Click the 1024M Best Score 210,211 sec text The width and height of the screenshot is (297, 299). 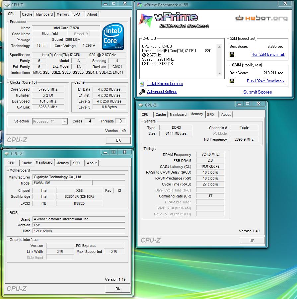tap(273, 73)
